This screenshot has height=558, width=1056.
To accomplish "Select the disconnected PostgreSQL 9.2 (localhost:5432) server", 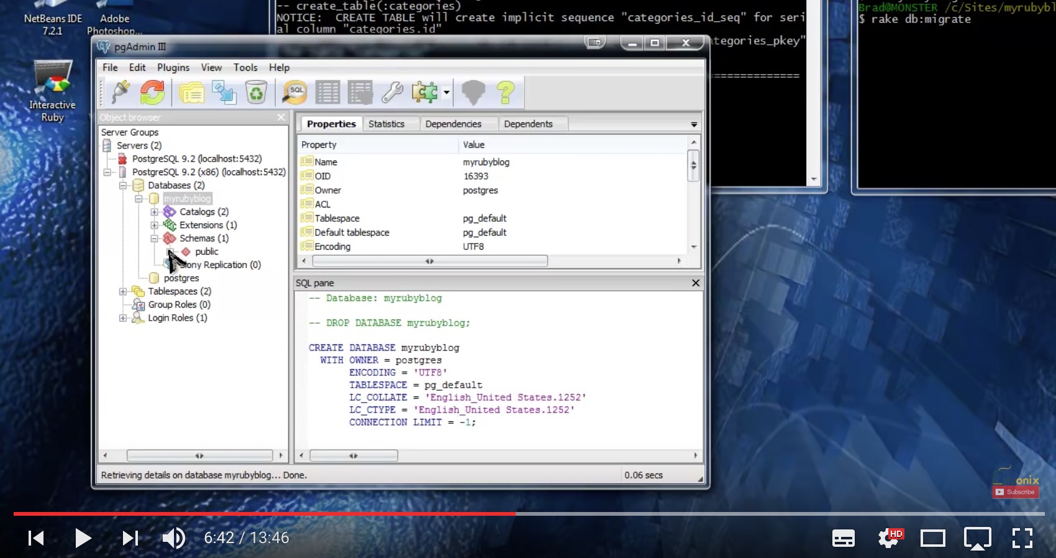I will point(196,158).
